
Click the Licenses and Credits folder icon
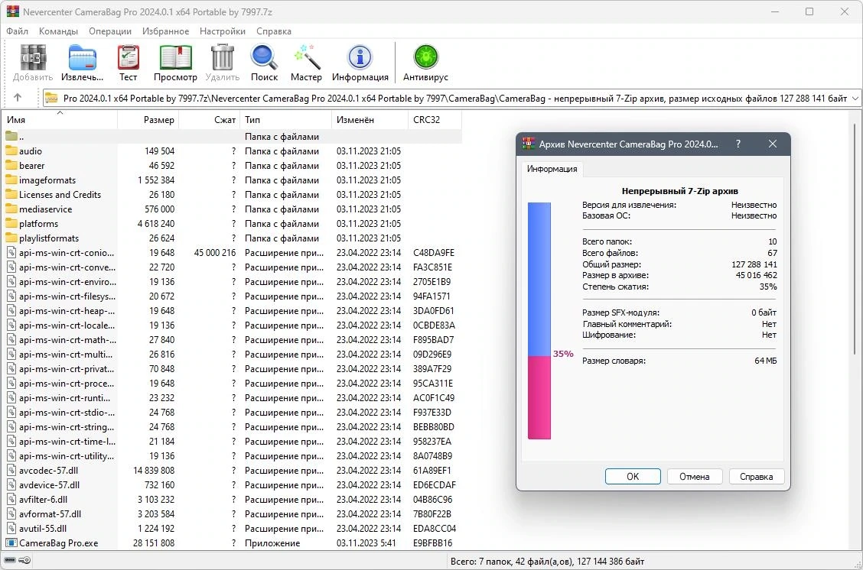(x=11, y=194)
